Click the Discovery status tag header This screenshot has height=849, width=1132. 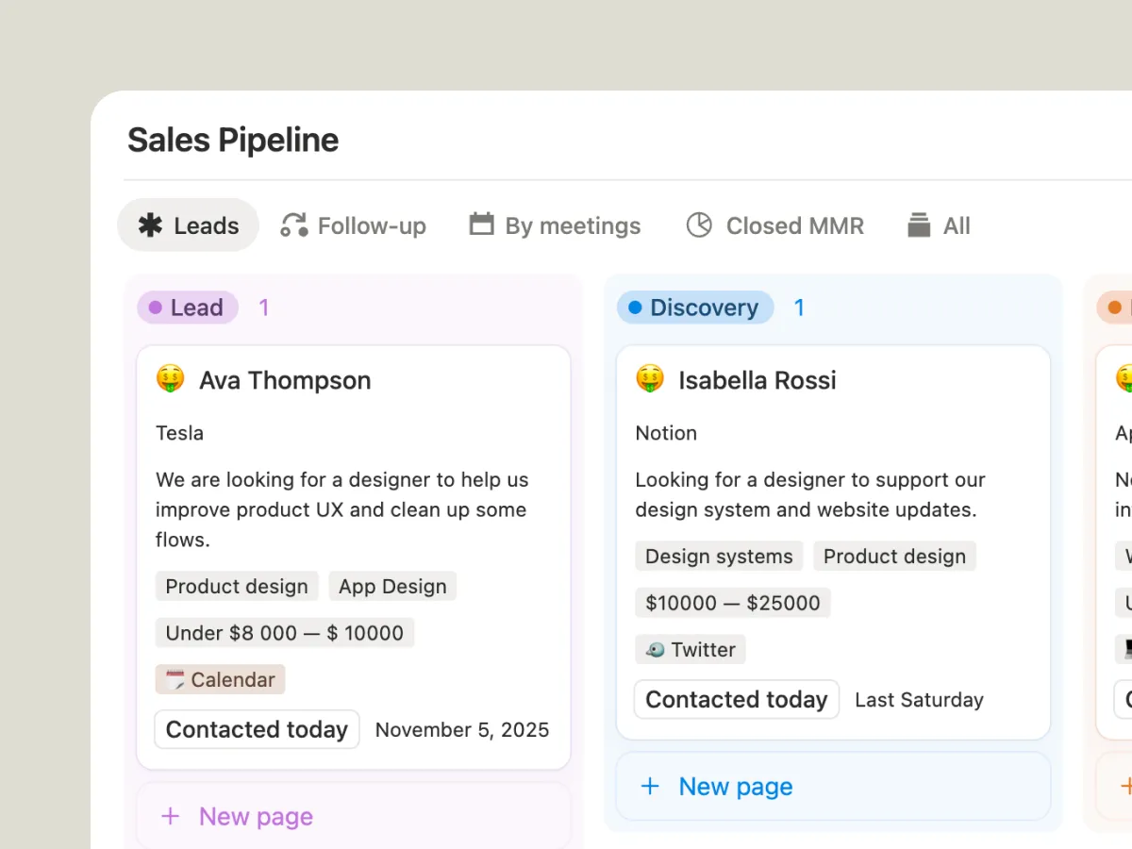coord(695,308)
